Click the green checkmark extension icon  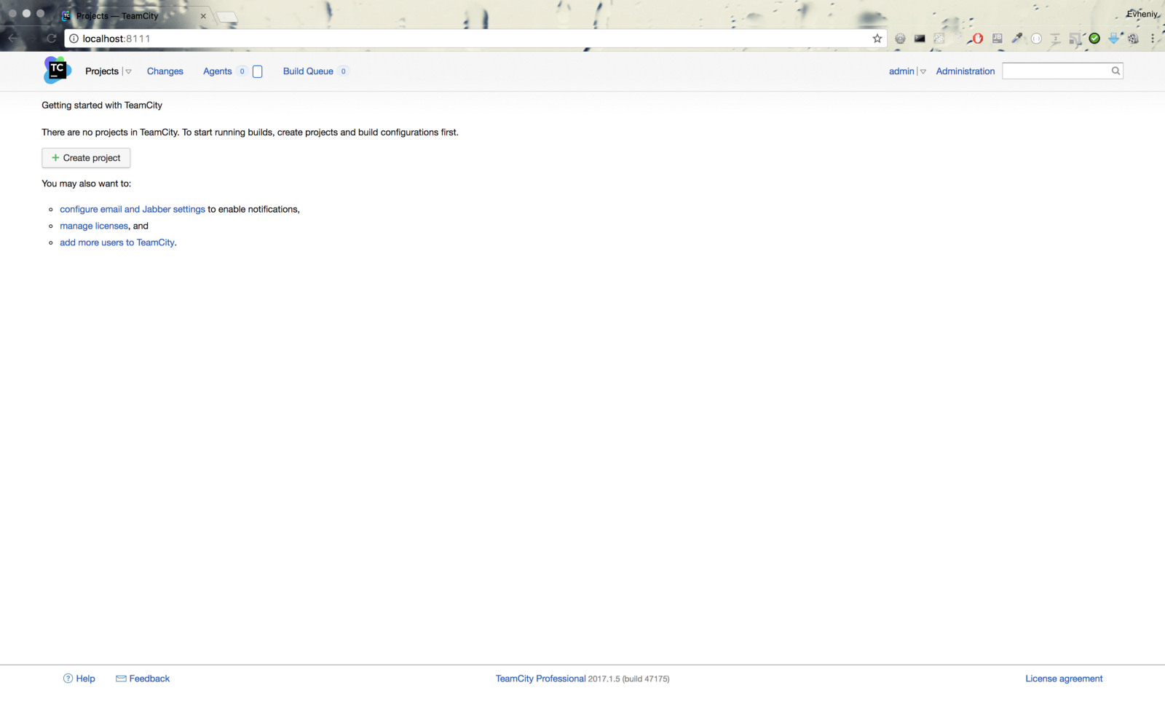1094,39
